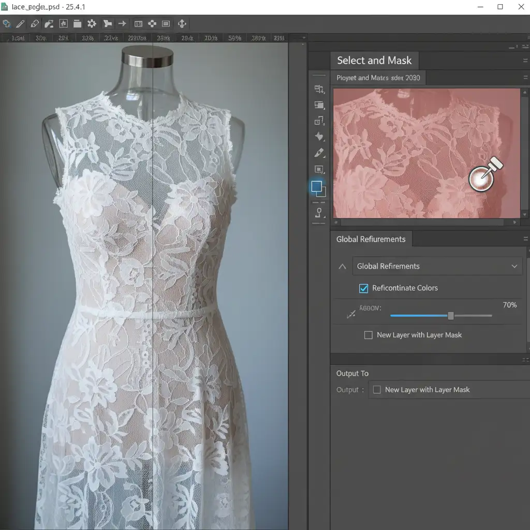Uncheck the Refcontinate Colors checkbox
Screen dimensions: 530x530
(x=363, y=288)
